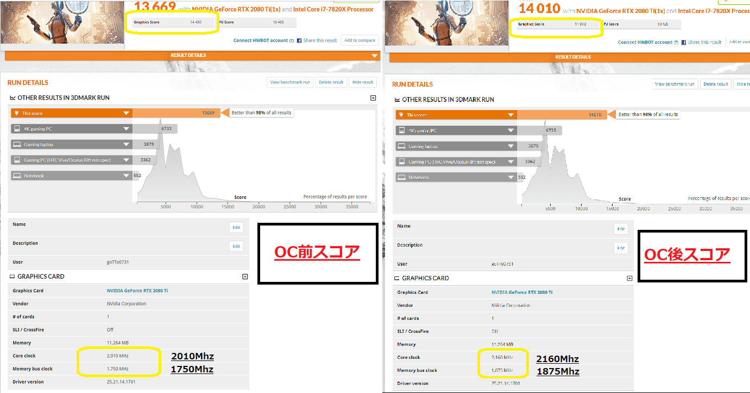This screenshot has height=393, width=750.
Task: Click chart icon beside Other Results heading, 13669 page
Action: (x=12, y=98)
